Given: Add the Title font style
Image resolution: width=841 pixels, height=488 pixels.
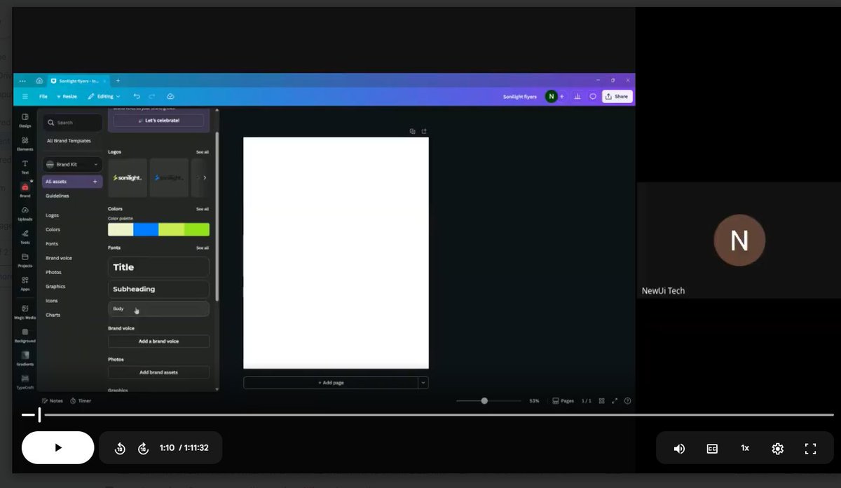Looking at the screenshot, I should (x=158, y=267).
